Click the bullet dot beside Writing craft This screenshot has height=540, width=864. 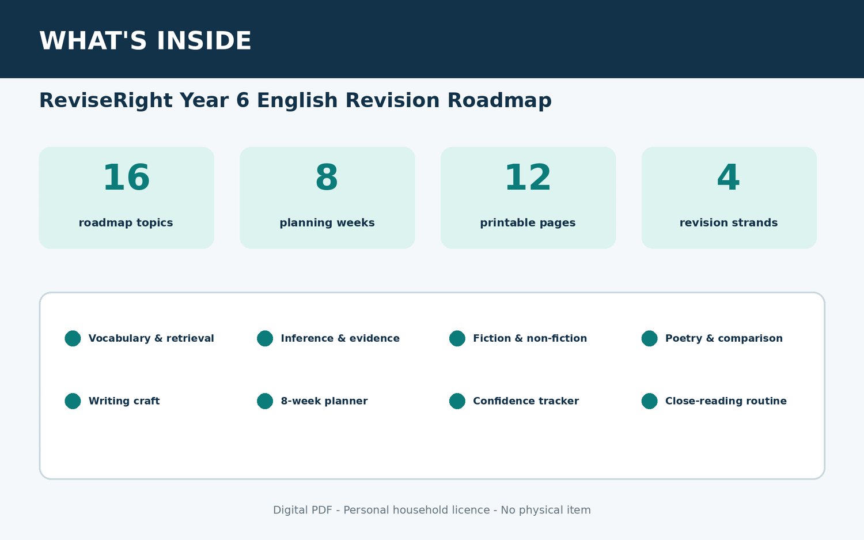[x=73, y=401]
